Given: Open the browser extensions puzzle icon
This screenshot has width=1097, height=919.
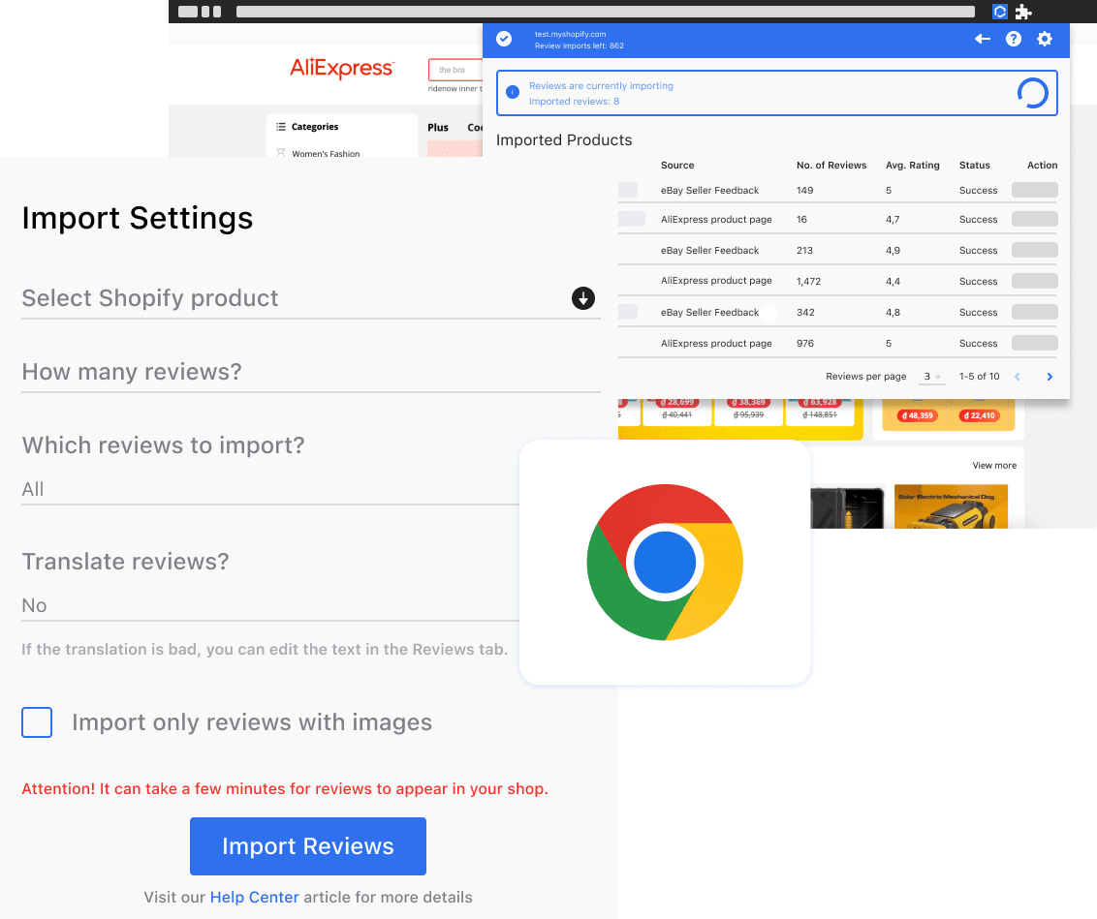Looking at the screenshot, I should click(x=1023, y=12).
